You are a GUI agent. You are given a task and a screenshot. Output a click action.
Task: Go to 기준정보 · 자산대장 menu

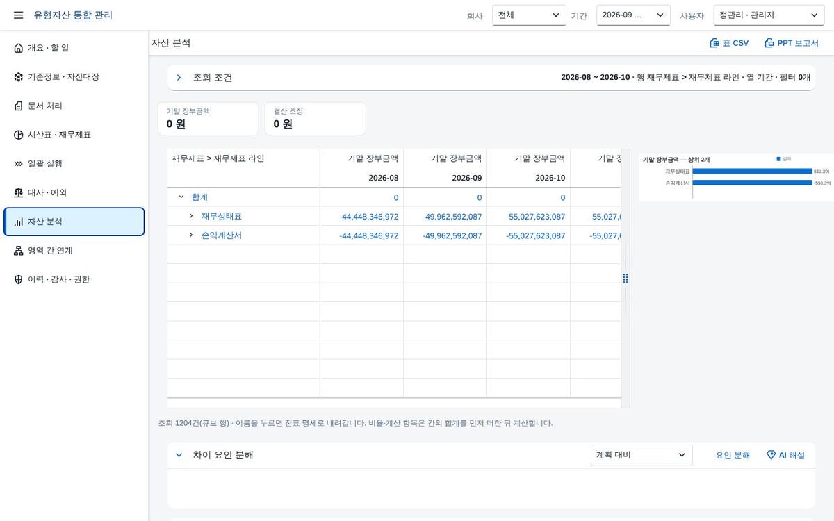tap(74, 77)
